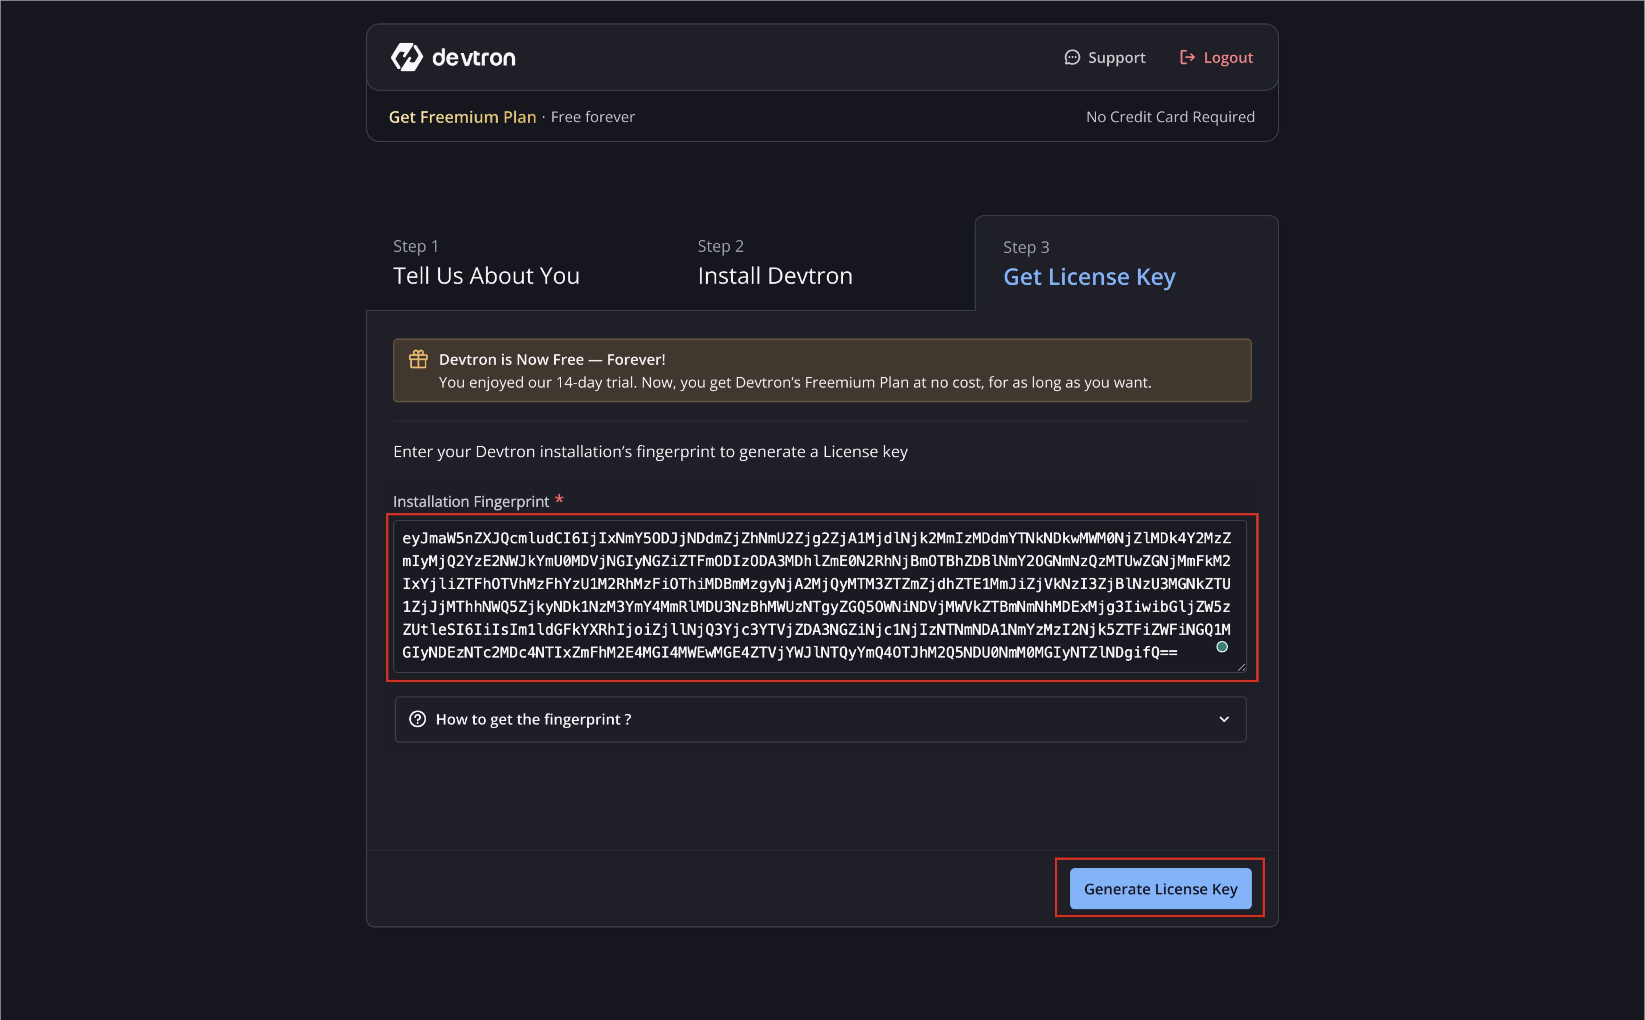Click the Support chat bubble icon
Image resolution: width=1645 pixels, height=1020 pixels.
tap(1072, 57)
